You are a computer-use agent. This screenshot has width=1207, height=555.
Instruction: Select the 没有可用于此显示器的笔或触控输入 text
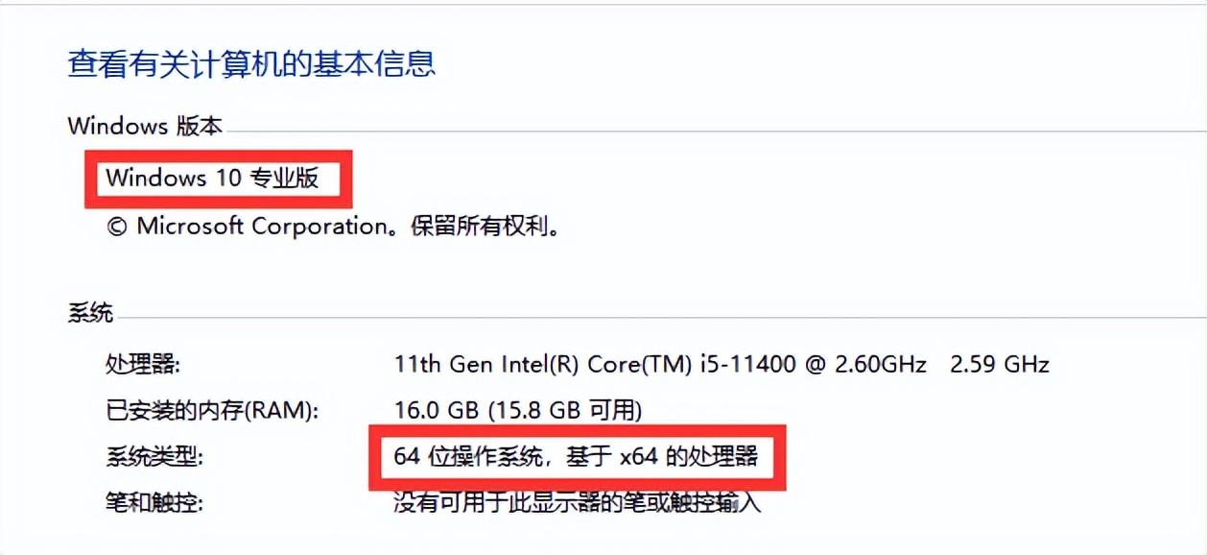pyautogui.click(x=577, y=501)
